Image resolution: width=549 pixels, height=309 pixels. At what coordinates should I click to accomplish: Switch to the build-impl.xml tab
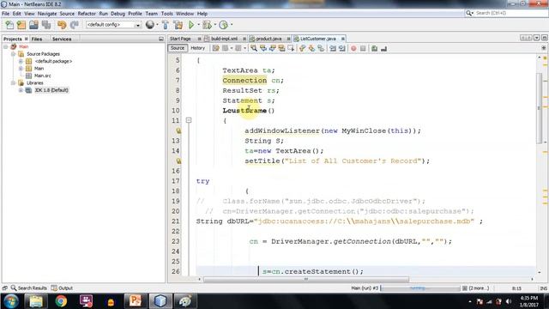pos(224,39)
